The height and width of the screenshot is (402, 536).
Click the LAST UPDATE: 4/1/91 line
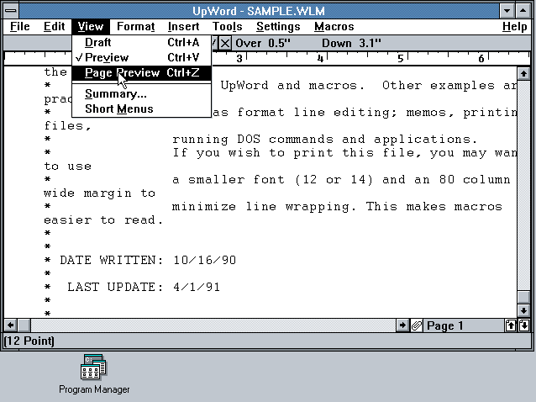(x=132, y=287)
